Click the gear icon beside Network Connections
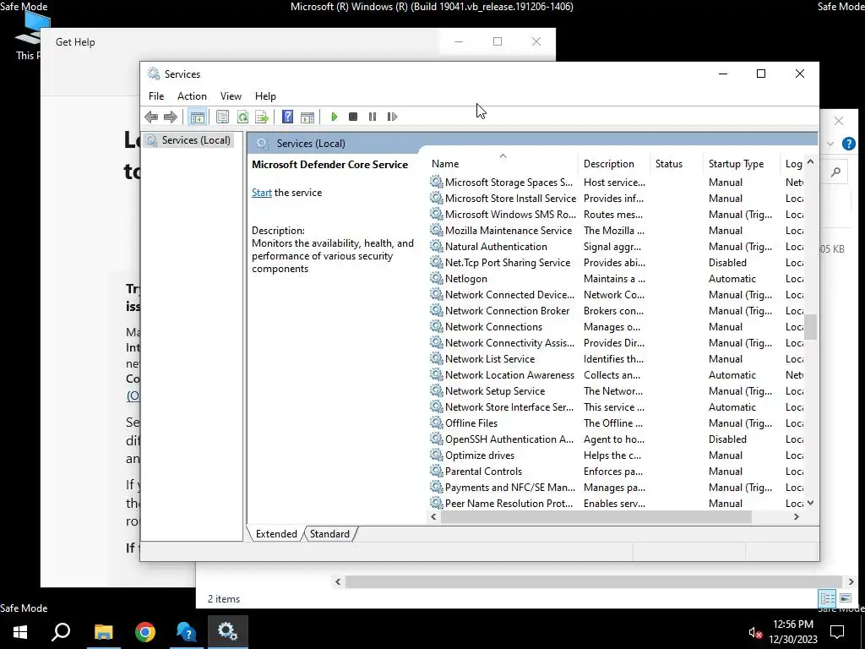Image resolution: width=865 pixels, height=649 pixels. coord(437,326)
